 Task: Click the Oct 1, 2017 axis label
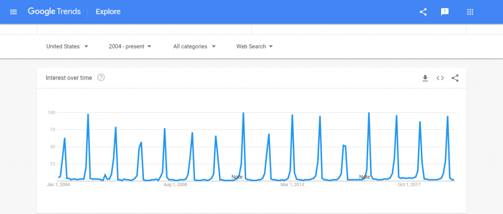(x=409, y=185)
